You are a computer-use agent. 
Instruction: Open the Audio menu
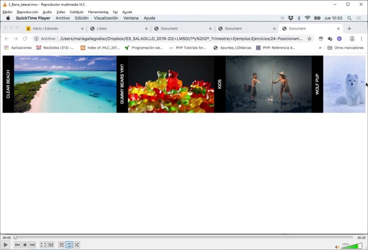(x=47, y=12)
